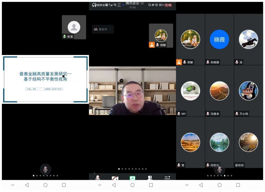Screen dimensions: 265x192
Task: Tap the green share screen icon
Action: [132, 178]
